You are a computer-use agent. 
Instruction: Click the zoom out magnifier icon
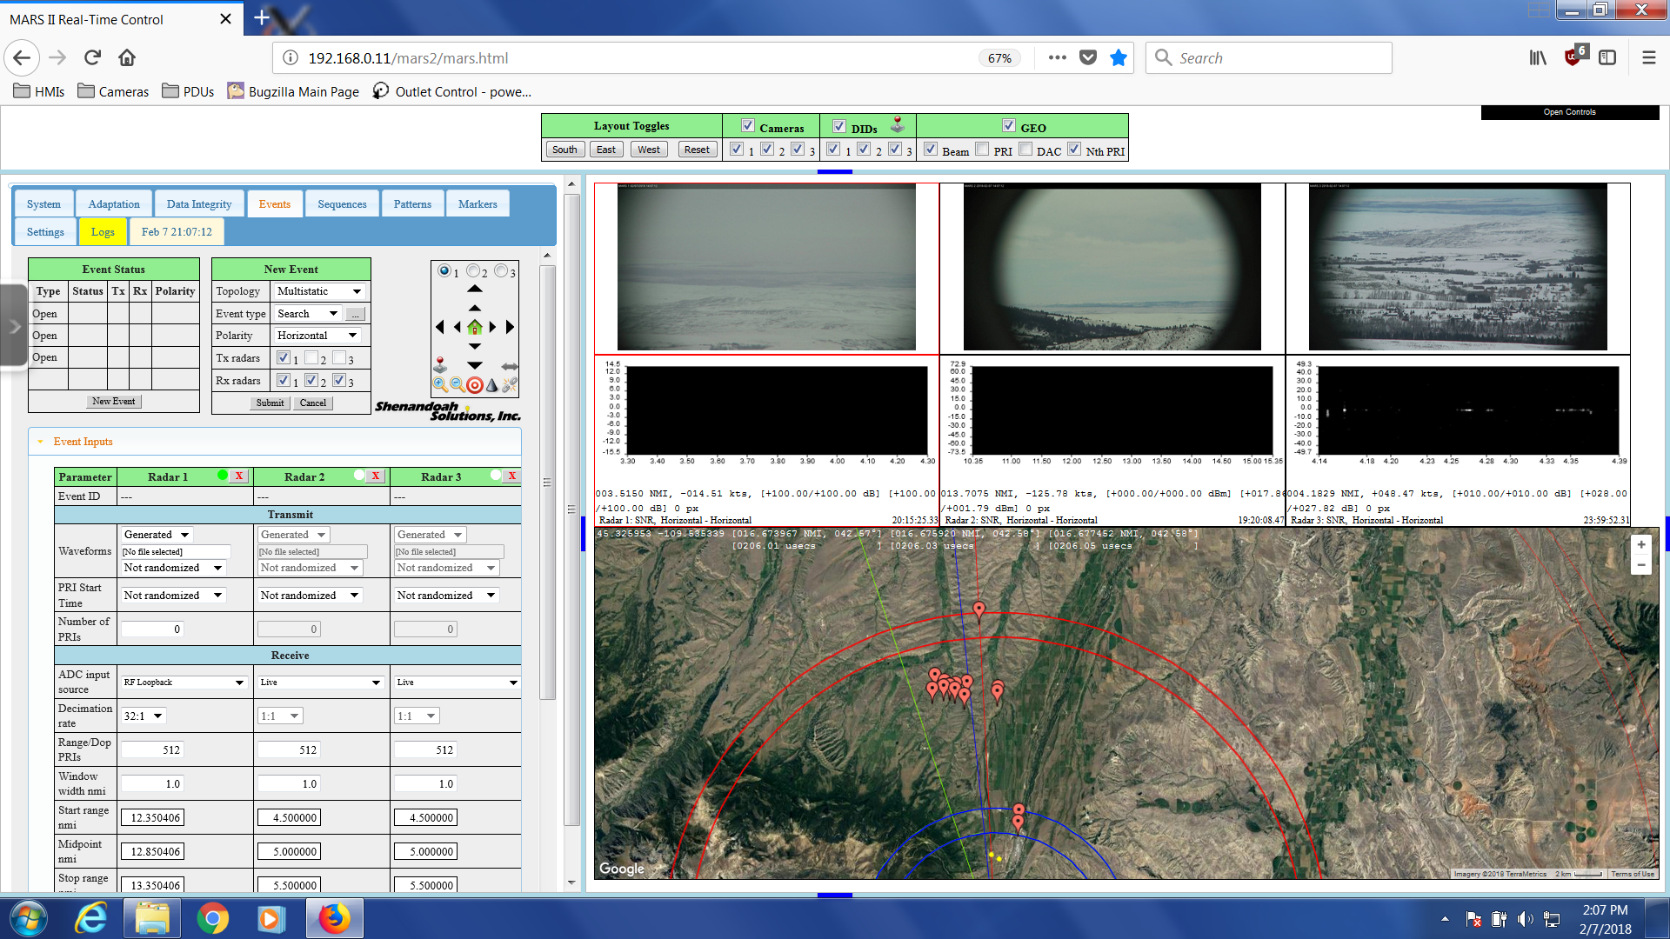click(x=457, y=384)
